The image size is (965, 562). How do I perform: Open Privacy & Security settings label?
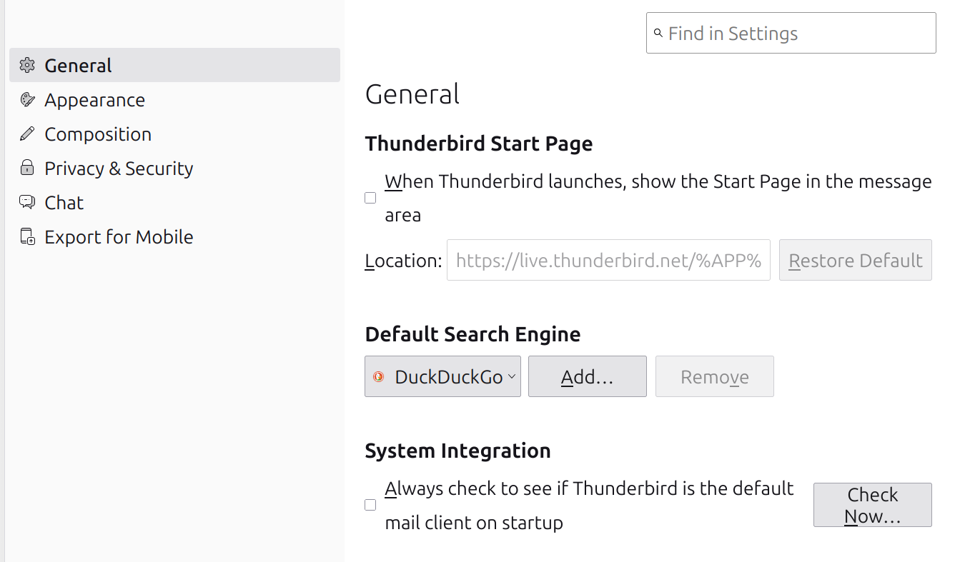click(119, 168)
